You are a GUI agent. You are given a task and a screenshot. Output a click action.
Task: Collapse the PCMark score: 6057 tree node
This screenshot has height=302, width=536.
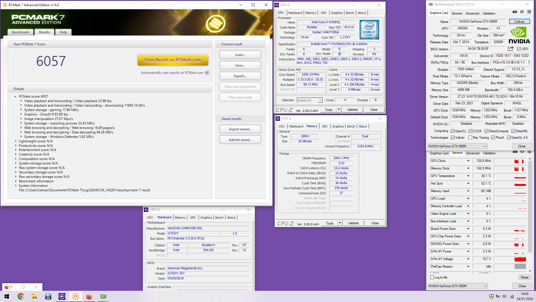point(15,96)
